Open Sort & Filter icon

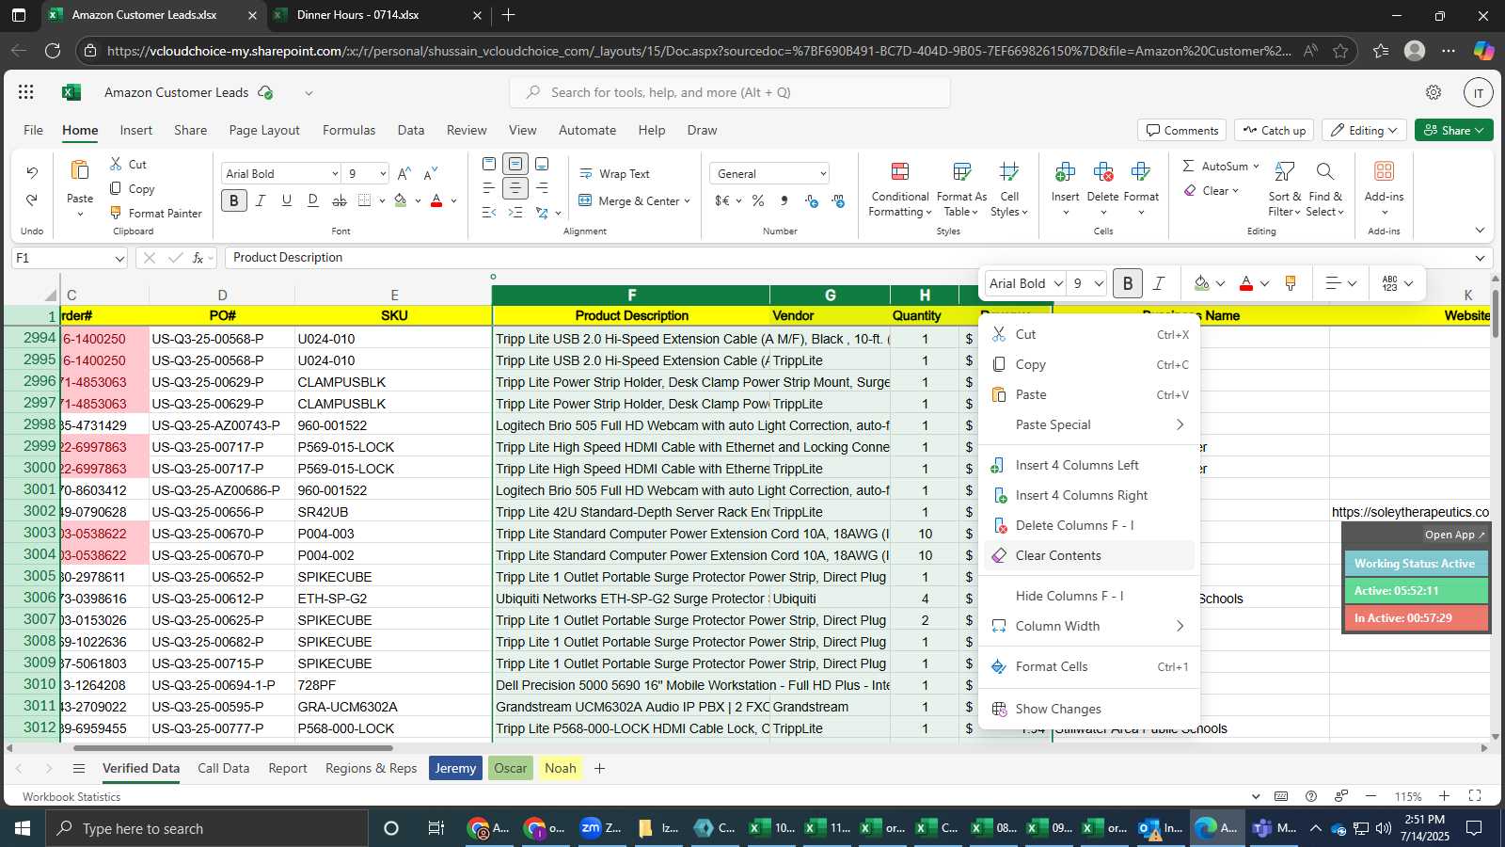1284,171
